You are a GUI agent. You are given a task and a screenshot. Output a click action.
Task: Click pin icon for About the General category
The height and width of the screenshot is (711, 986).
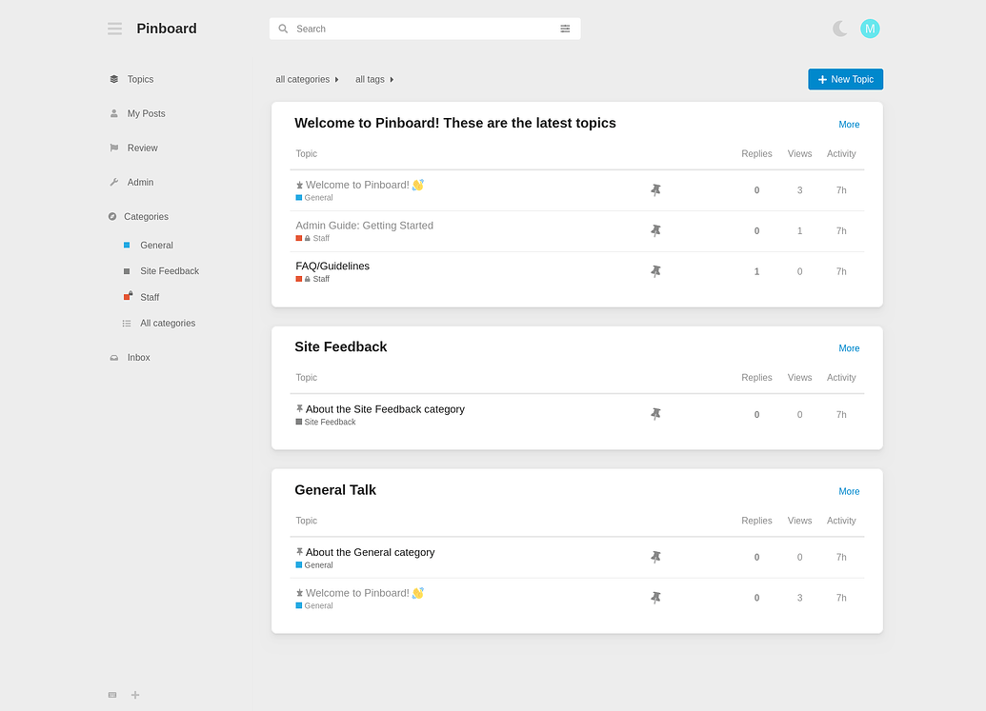coord(655,557)
